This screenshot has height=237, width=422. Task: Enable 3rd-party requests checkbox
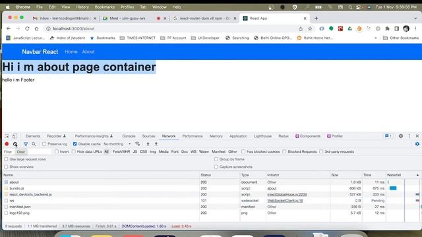tap(321, 151)
